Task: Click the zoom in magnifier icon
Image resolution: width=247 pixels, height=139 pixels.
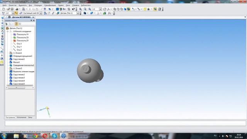Action: pyautogui.click(x=80, y=9)
